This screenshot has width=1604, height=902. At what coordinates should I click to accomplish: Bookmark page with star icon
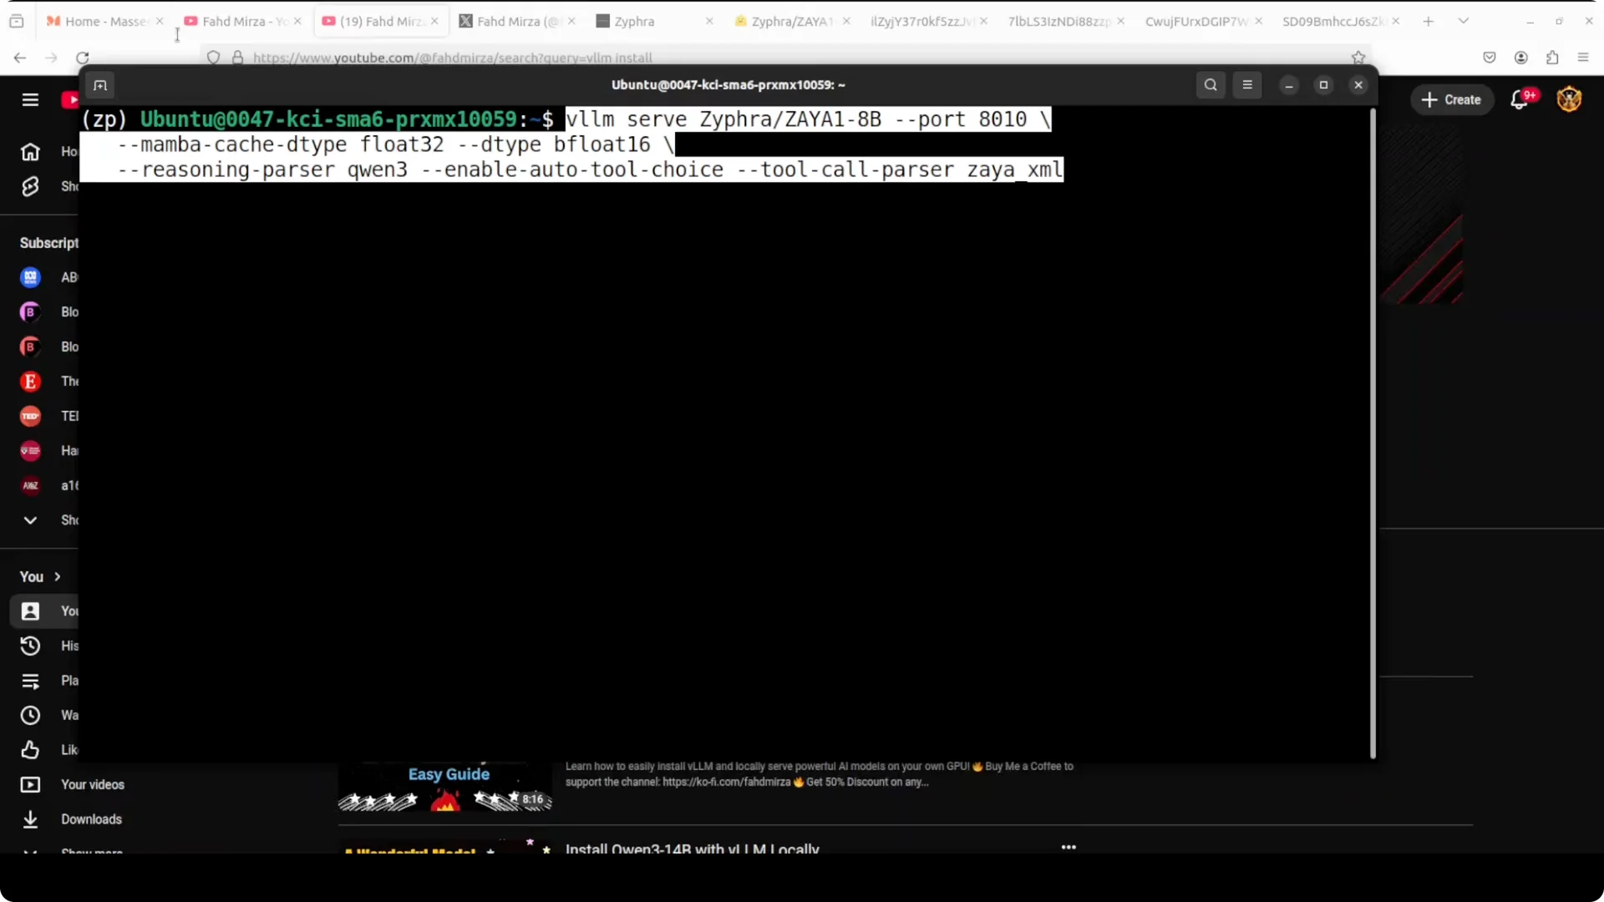pyautogui.click(x=1358, y=58)
